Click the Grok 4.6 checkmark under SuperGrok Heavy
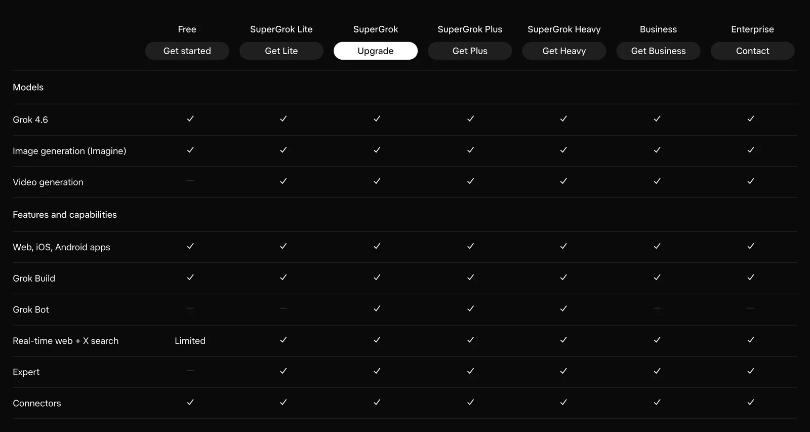 point(563,119)
